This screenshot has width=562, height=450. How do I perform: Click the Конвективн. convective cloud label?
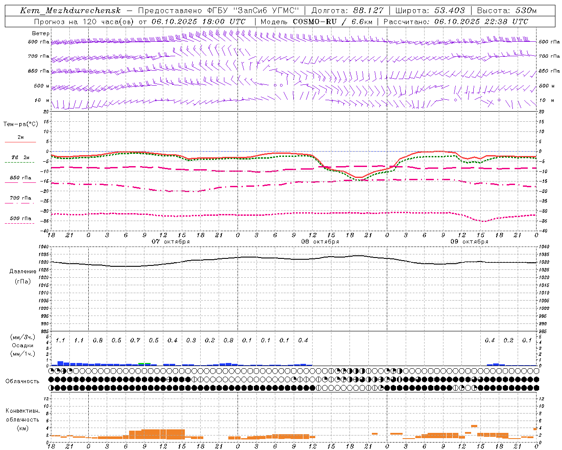(x=22, y=411)
